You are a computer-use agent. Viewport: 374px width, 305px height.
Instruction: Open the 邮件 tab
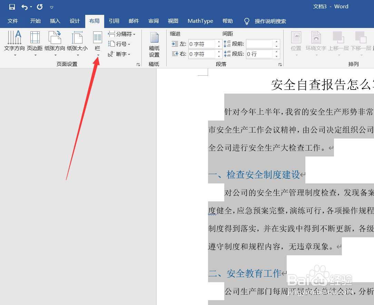coord(134,21)
